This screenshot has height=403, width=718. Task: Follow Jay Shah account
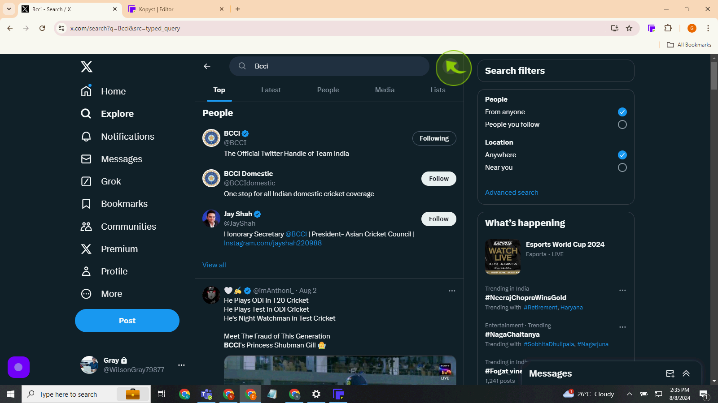(x=438, y=219)
